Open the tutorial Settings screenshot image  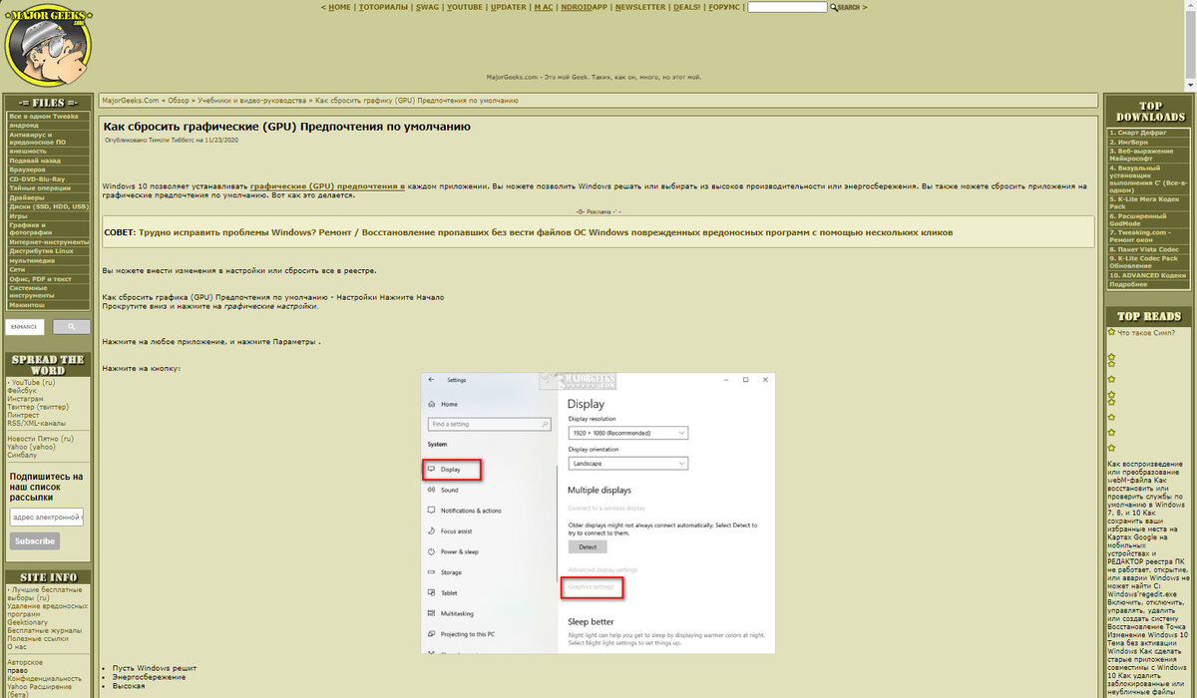click(598, 513)
